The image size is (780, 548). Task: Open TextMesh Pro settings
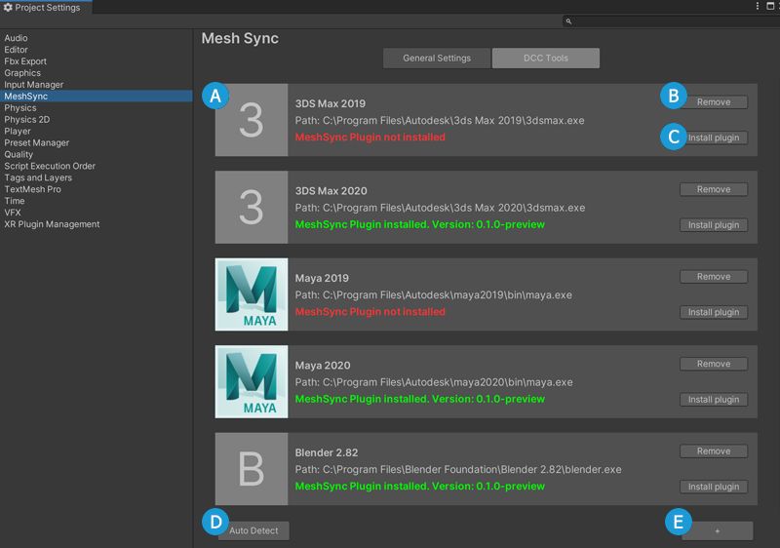[96, 189]
